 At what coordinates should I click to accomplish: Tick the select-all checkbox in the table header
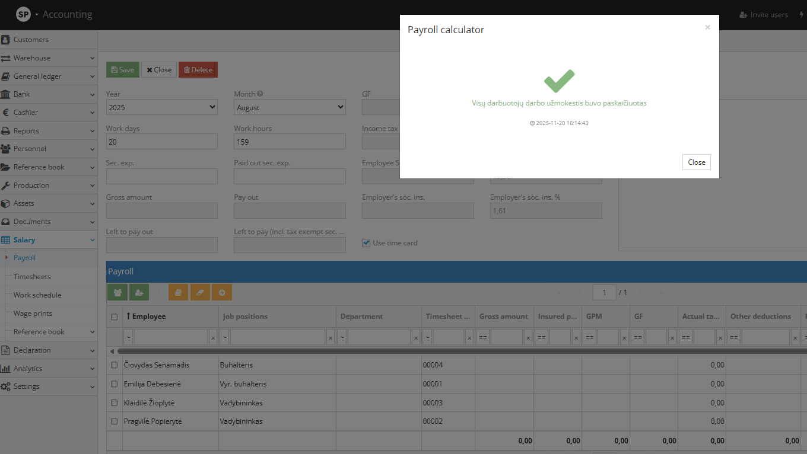point(114,316)
